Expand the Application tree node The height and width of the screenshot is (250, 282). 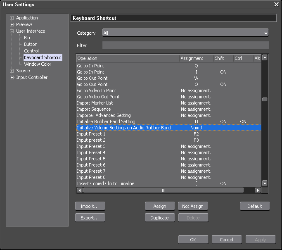pos(12,18)
